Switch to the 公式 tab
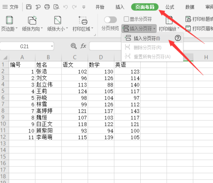Screen dimensions: 213x183 (x=170, y=7)
